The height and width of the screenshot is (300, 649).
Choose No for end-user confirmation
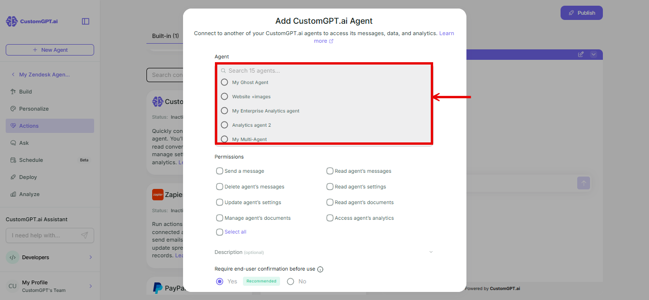click(x=291, y=281)
